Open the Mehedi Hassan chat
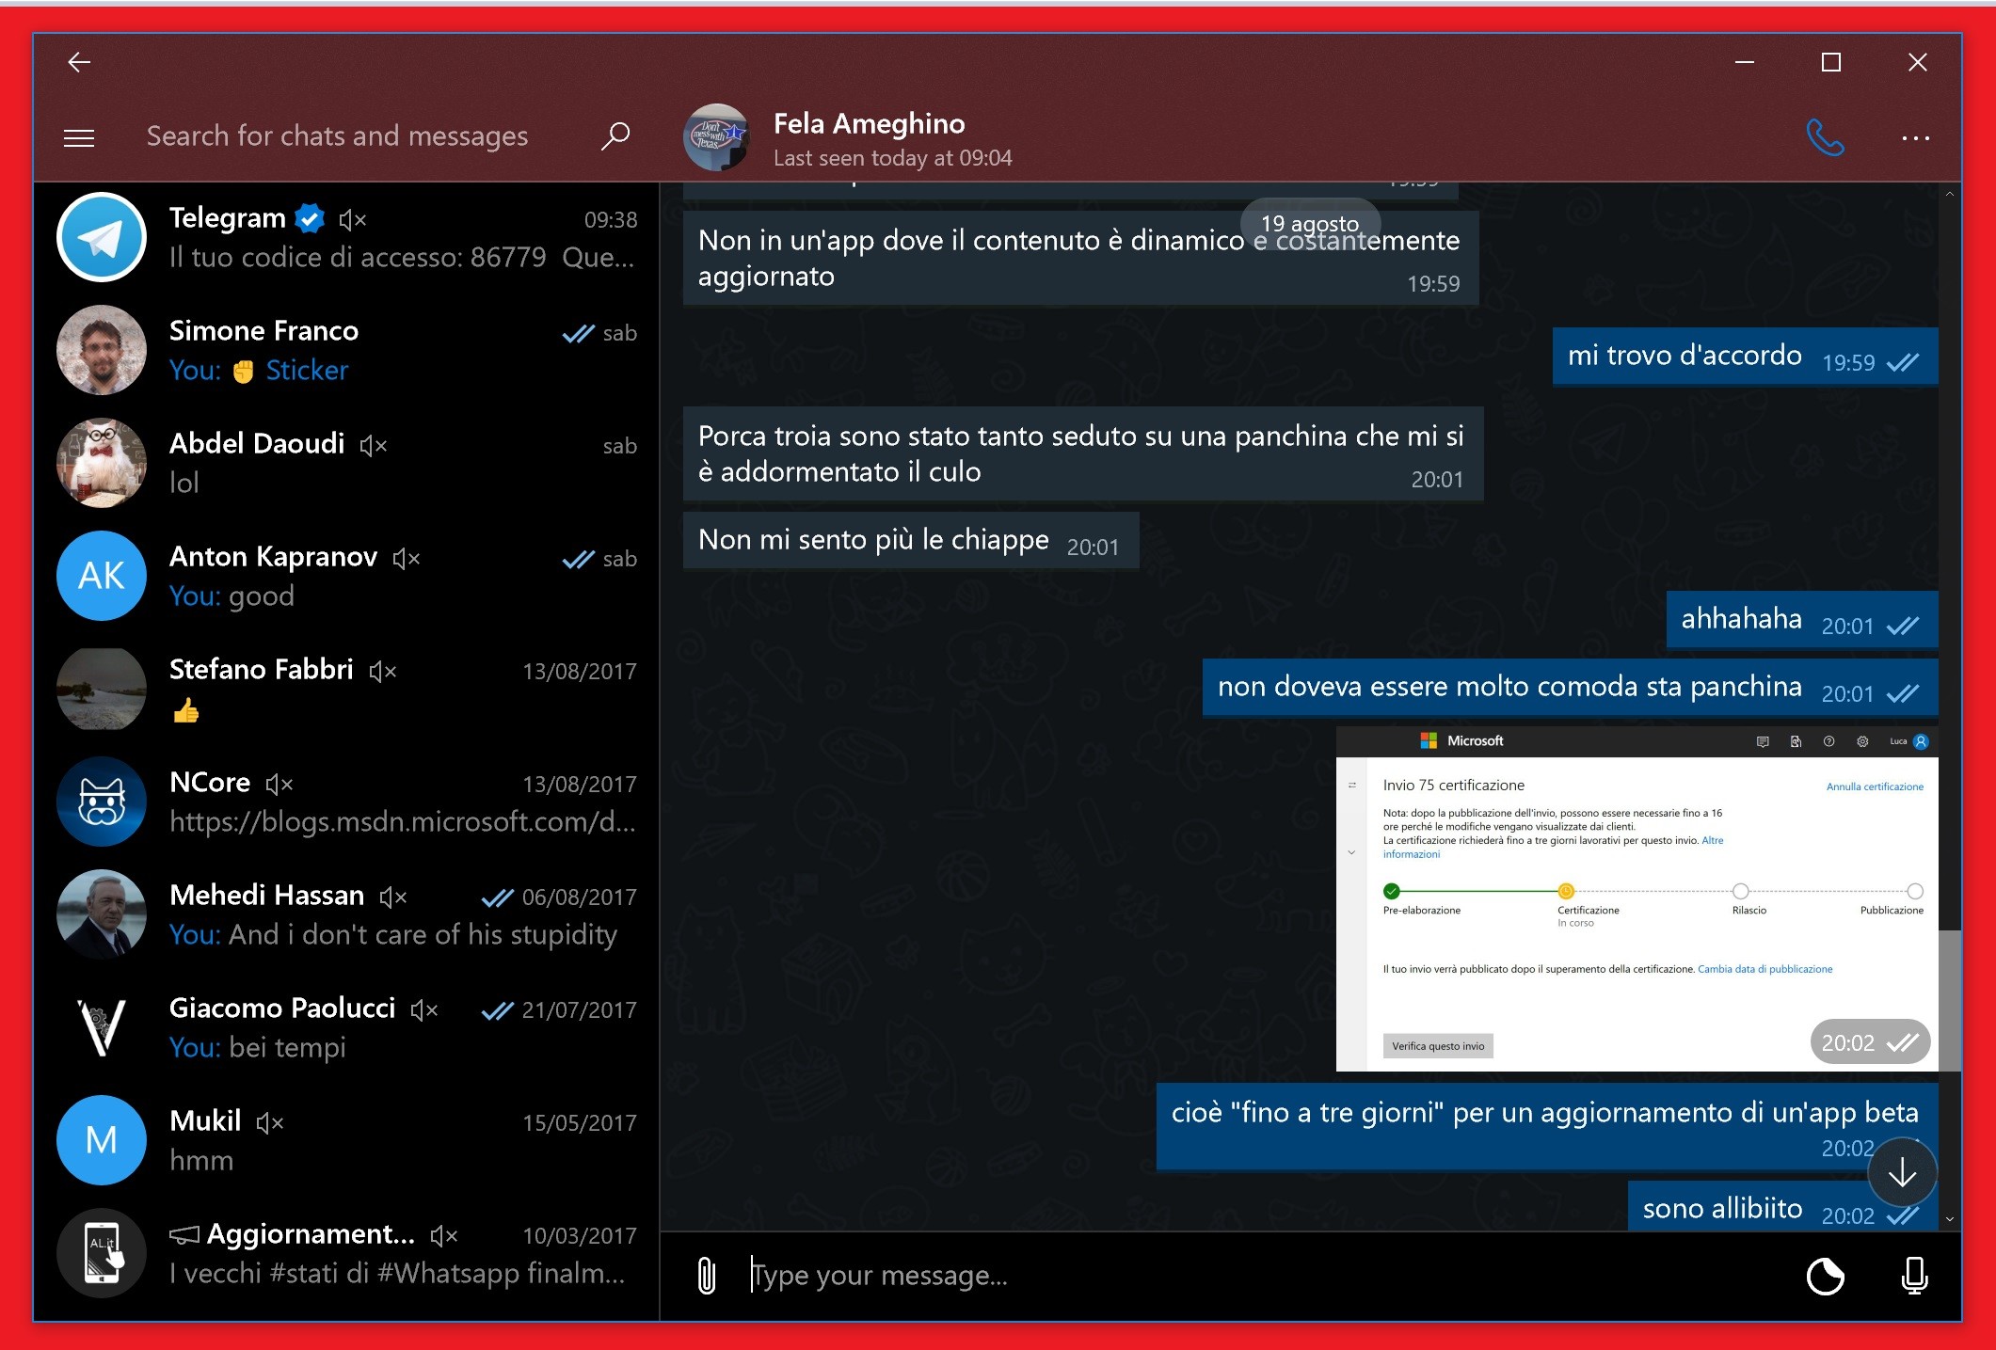Screen dimensions: 1996x1350 click(x=346, y=914)
